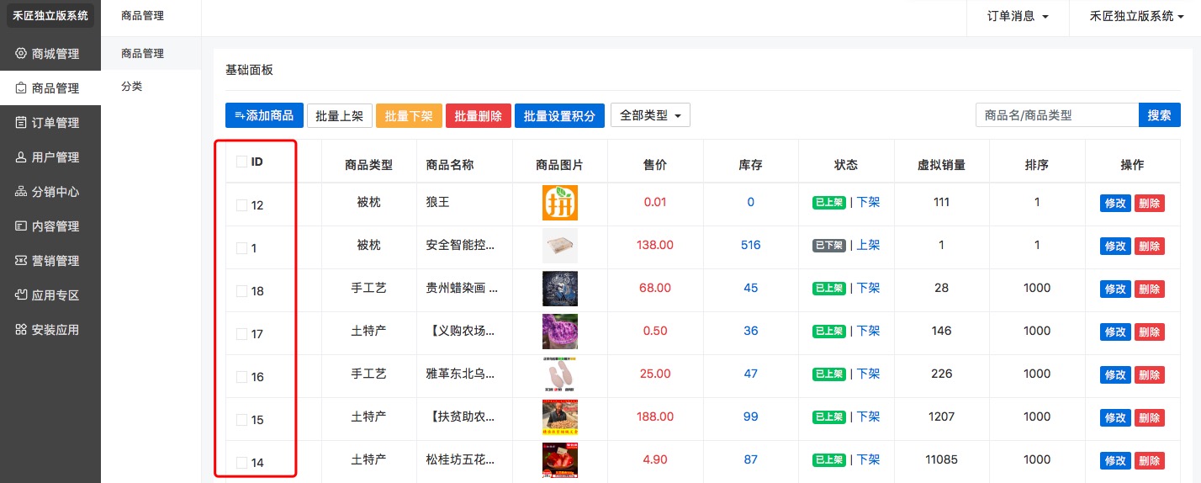Click the 用户管理 person icon

click(x=21, y=157)
